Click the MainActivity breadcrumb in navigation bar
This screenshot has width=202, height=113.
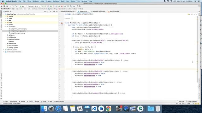[x=53, y=9]
